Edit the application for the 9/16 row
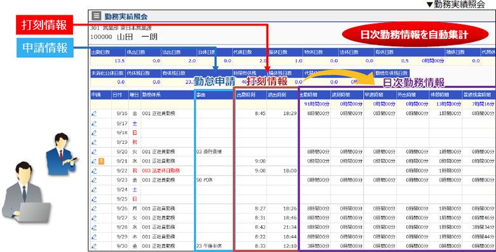The image size is (496, 252). [94, 113]
